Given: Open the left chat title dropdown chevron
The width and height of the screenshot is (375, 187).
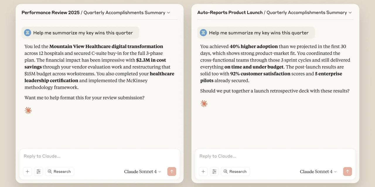Looking at the screenshot, I should coord(168,13).
